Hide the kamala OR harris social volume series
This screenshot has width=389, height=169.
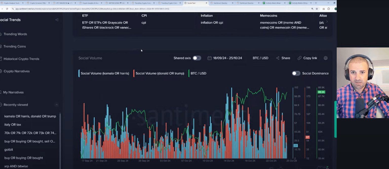coord(105,73)
